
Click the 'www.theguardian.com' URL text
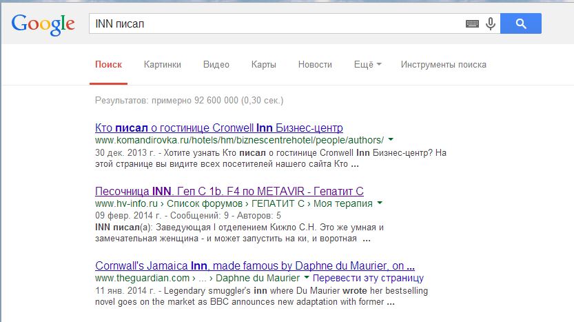pos(143,278)
